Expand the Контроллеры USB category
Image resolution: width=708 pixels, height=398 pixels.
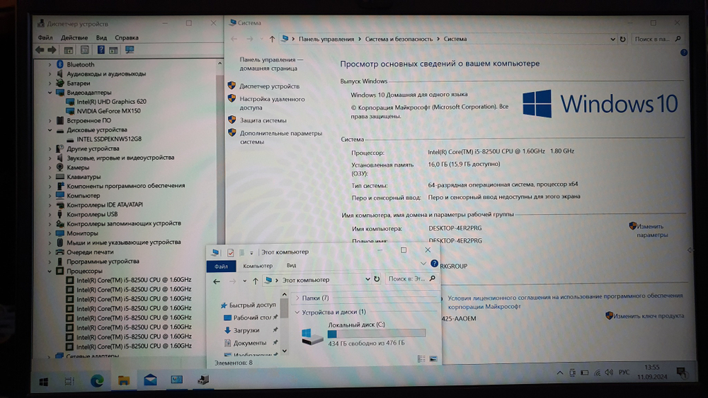pyautogui.click(x=50, y=214)
